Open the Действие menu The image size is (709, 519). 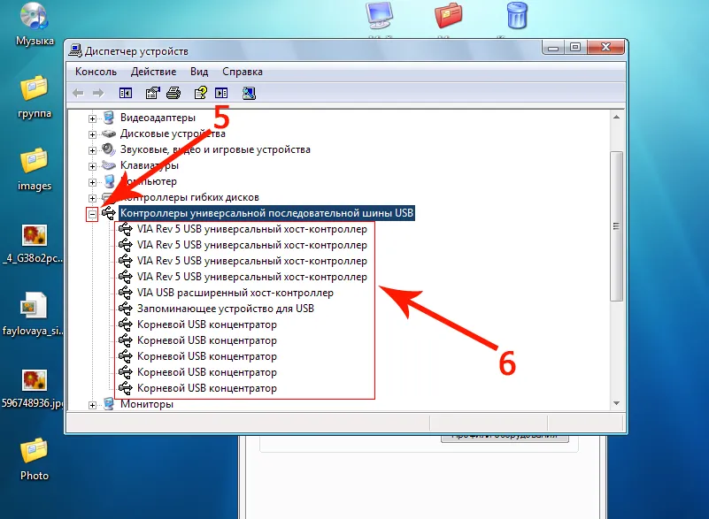pos(153,72)
